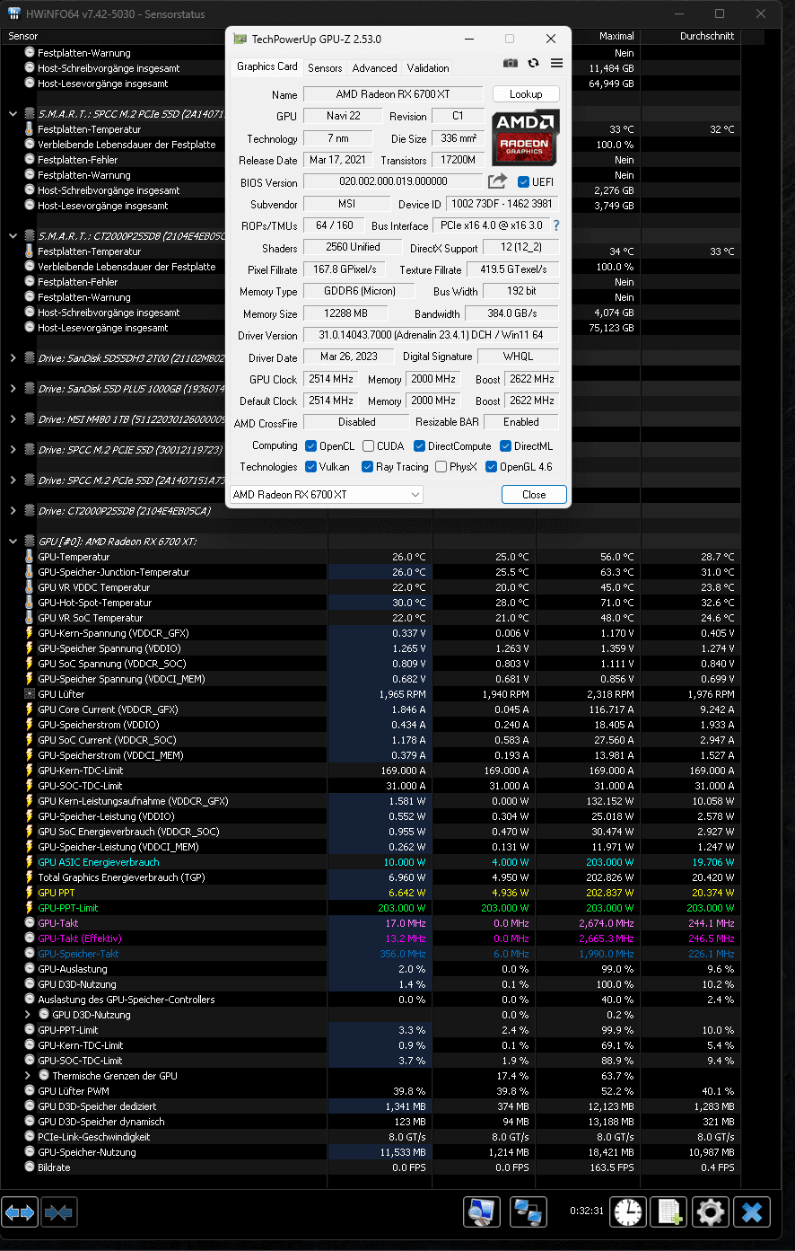Switch to the Validation tab
The width and height of the screenshot is (795, 1251).
click(x=428, y=68)
